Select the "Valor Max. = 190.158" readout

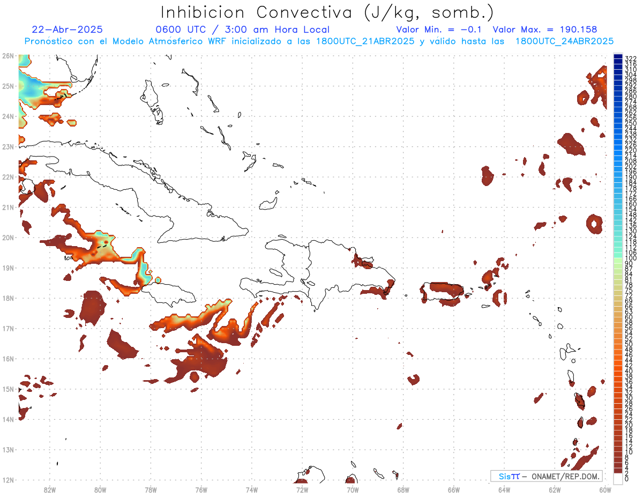coord(544,29)
